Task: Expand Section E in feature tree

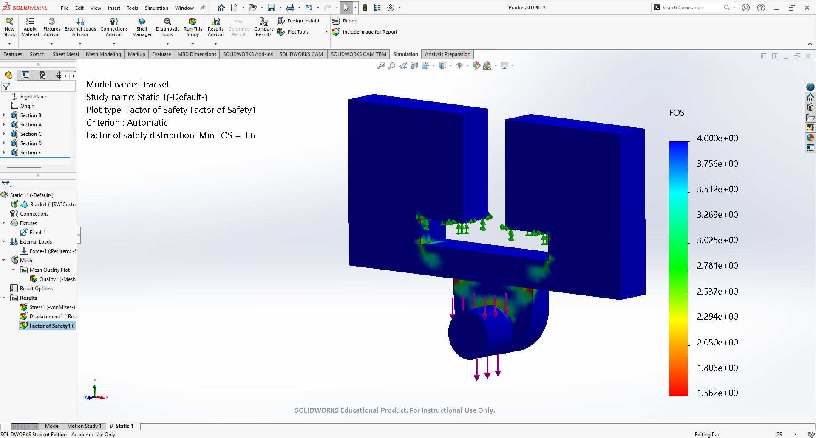Action: [4, 152]
